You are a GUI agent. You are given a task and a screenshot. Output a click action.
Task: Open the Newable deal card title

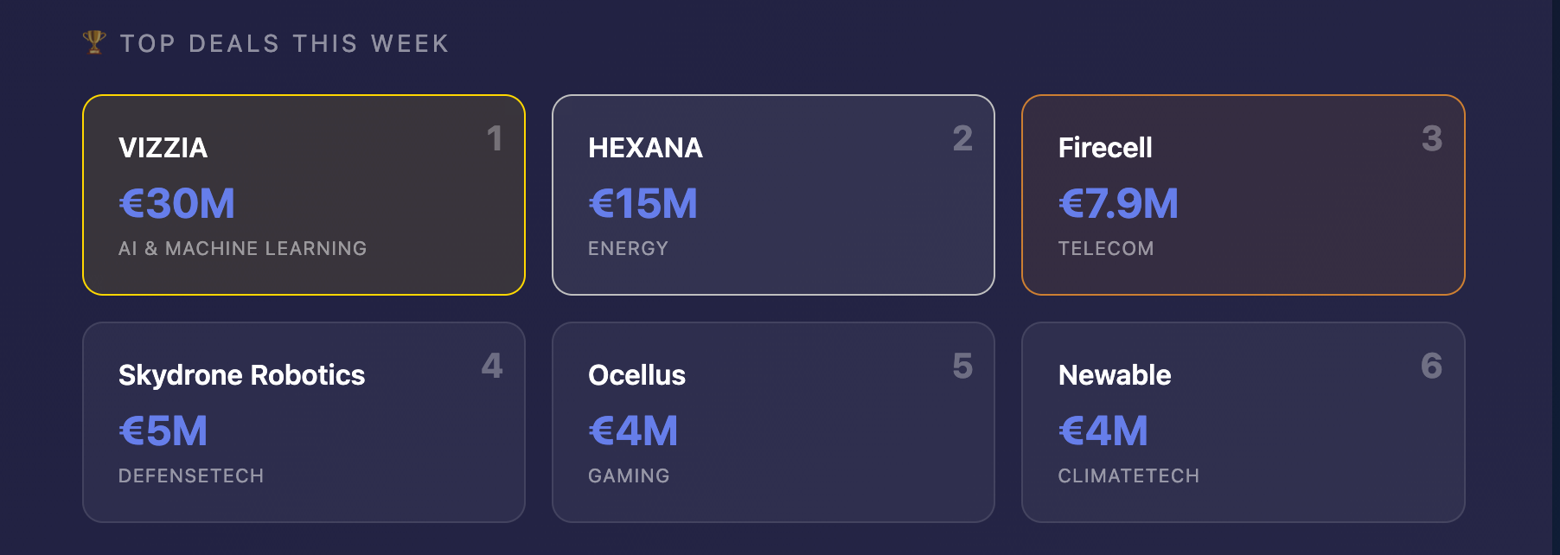tap(1114, 375)
